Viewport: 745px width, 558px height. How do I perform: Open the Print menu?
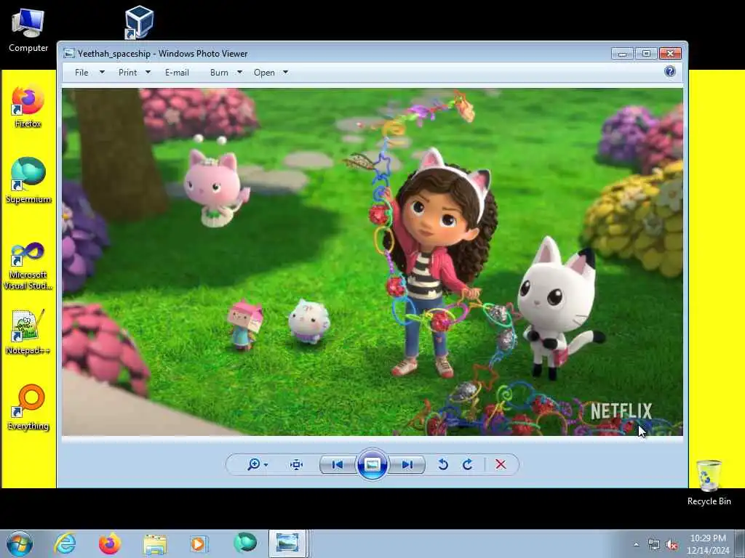tap(127, 73)
